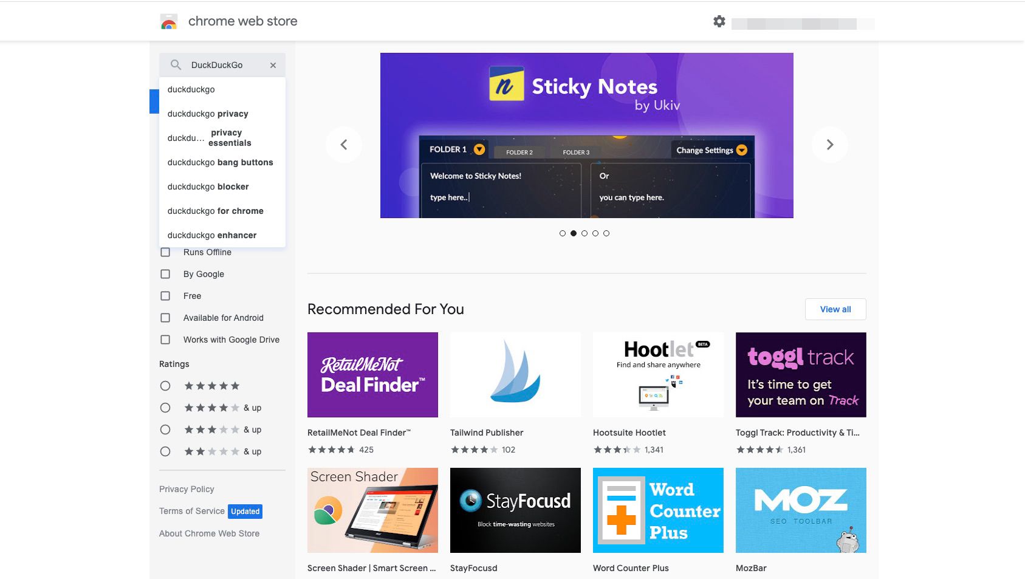Click the 'Hootsuite Hootlet' title
Screen dimensions: 1025x579
tap(629, 433)
